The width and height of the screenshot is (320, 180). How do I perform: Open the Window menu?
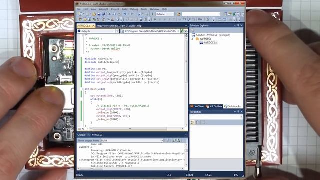coord(154,9)
